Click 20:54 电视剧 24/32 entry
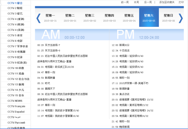Screen dimensions: 188x129 130,116
